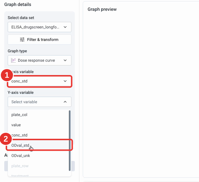Click the ELISA_drugscreen data set chevron
This screenshot has height=182, width=199.
pyautogui.click(x=65, y=27)
